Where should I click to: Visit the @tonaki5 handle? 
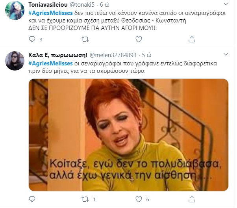click(x=82, y=5)
